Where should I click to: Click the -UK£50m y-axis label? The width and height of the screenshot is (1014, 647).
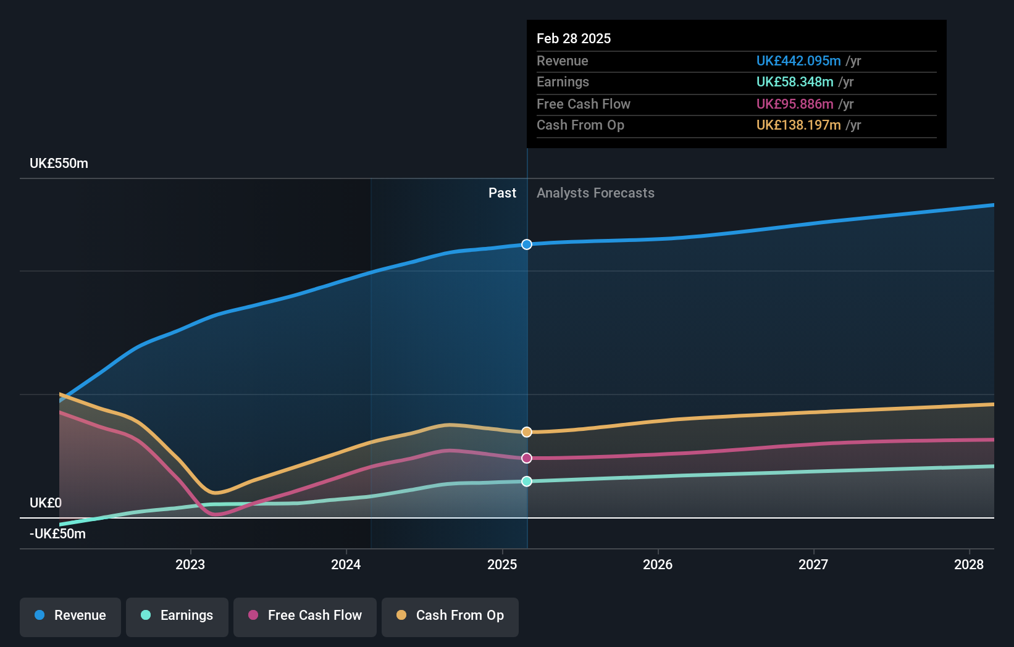pos(58,534)
